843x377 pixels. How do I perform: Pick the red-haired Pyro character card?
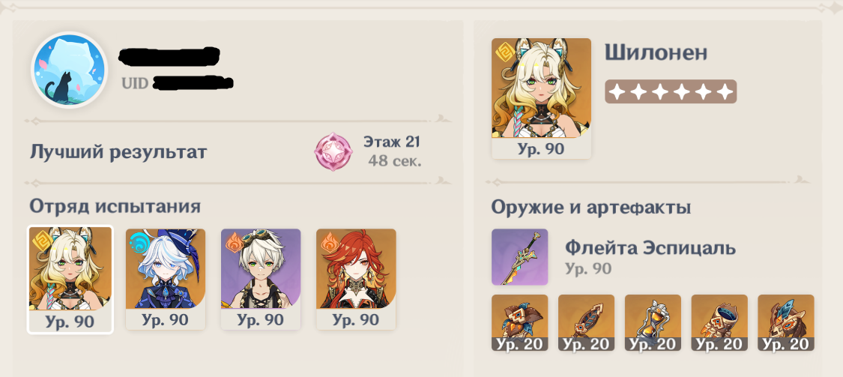tap(356, 279)
